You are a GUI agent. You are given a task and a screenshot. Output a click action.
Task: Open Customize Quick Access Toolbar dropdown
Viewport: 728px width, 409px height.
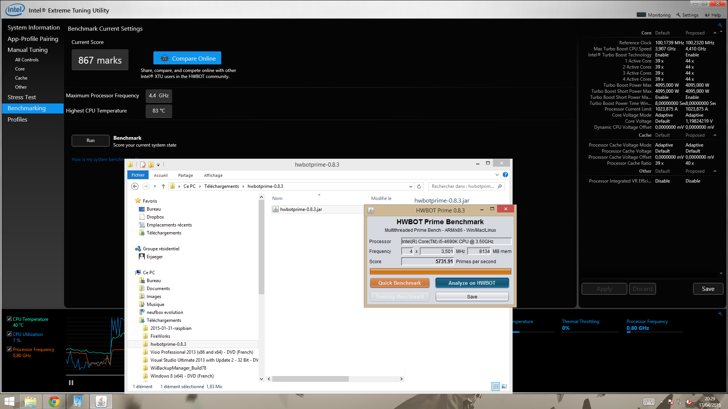point(158,165)
